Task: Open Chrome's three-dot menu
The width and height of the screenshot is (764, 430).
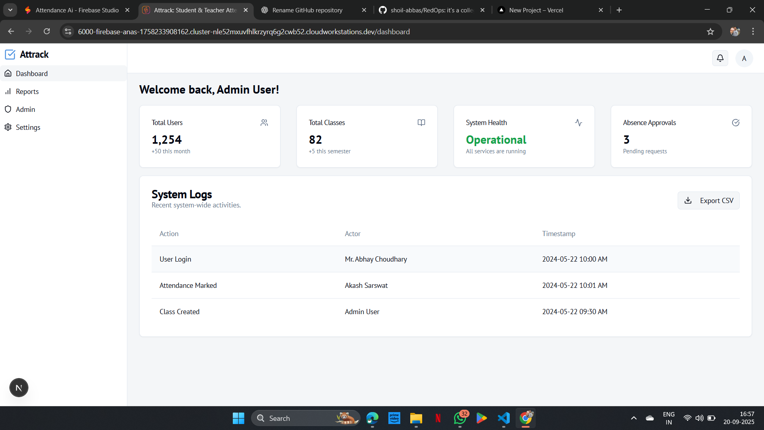Action: (753, 31)
